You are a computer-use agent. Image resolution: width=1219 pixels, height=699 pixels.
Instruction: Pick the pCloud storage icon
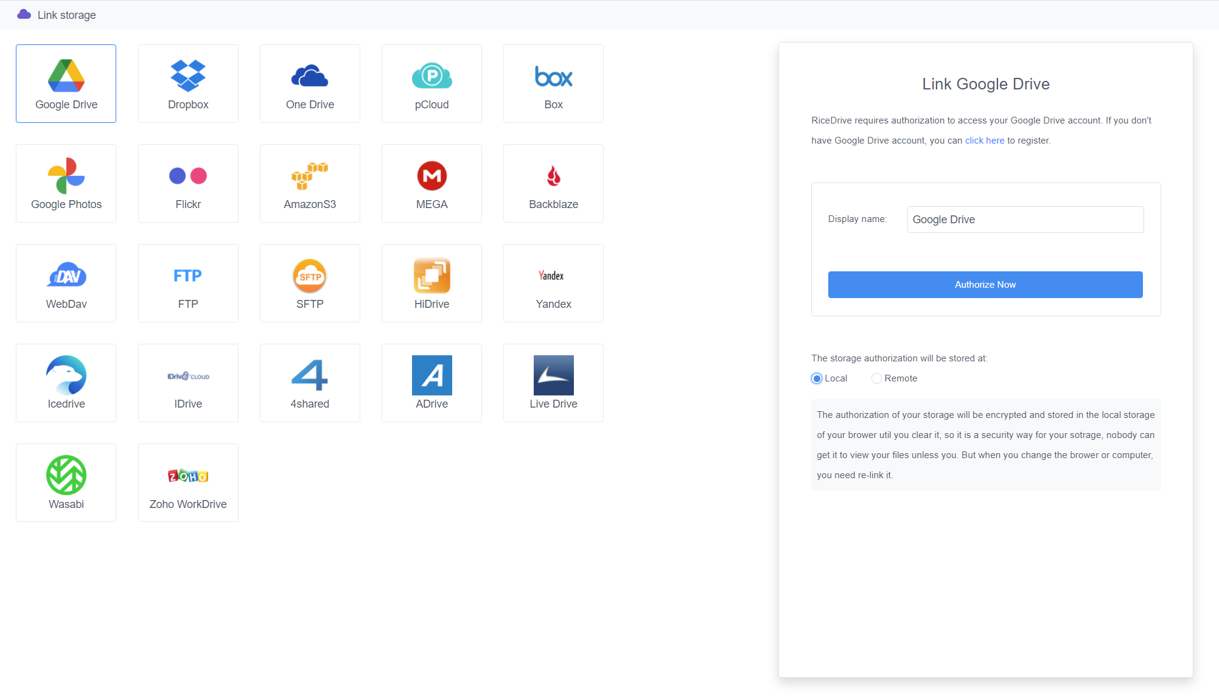[431, 75]
